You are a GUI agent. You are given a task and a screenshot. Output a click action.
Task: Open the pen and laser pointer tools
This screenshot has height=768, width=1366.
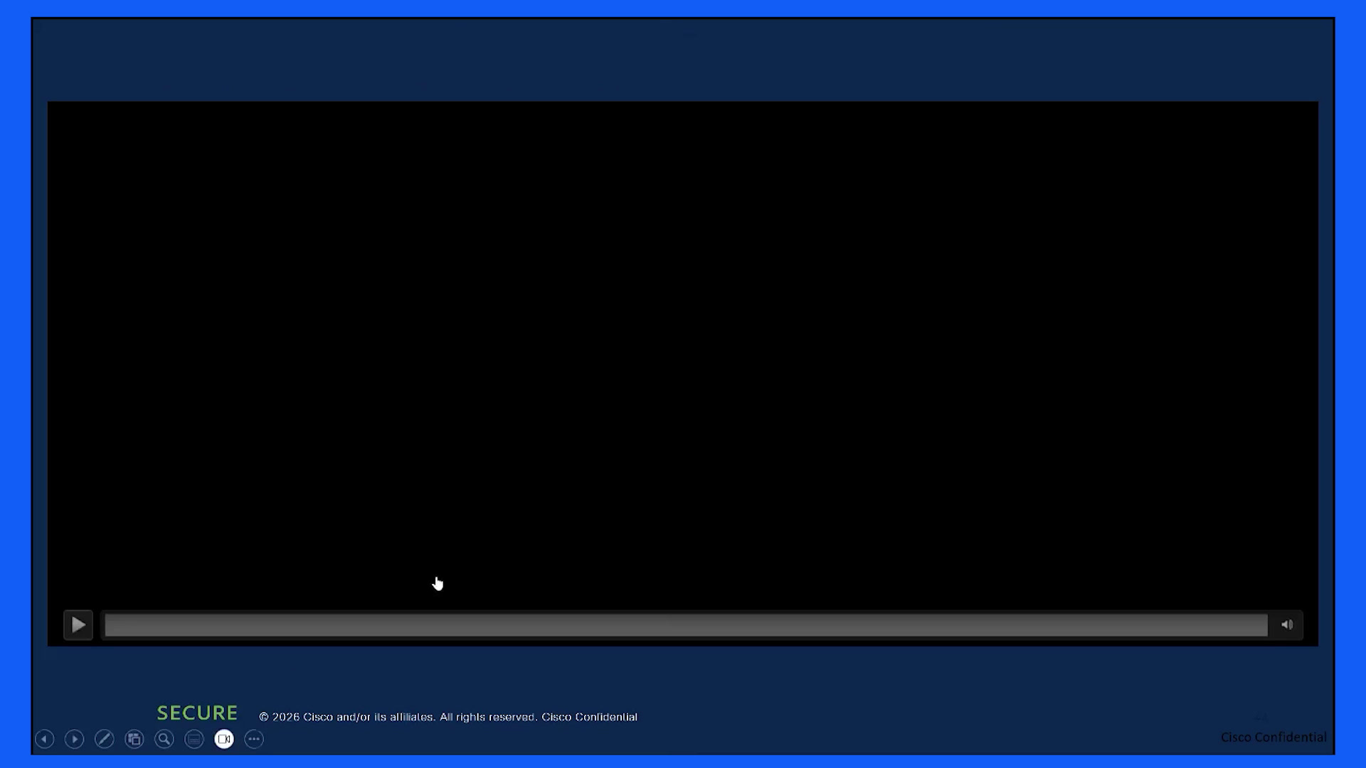[105, 740]
